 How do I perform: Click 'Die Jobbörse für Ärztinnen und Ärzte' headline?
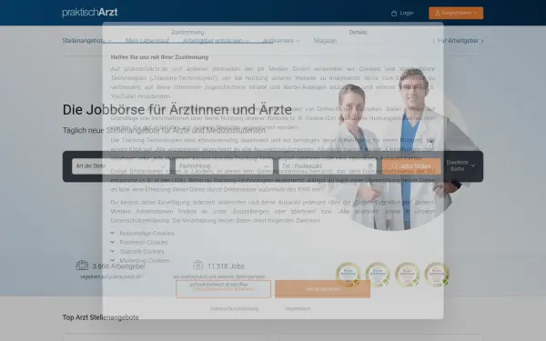pos(177,110)
